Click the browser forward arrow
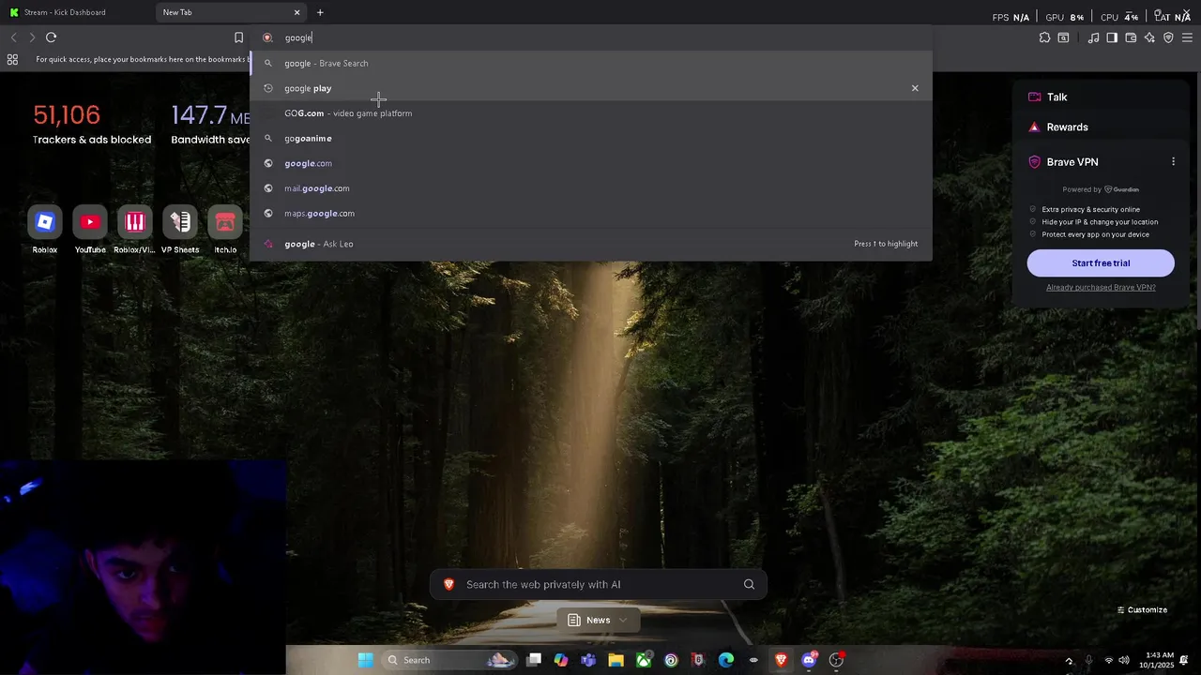The width and height of the screenshot is (1201, 675). click(x=32, y=37)
